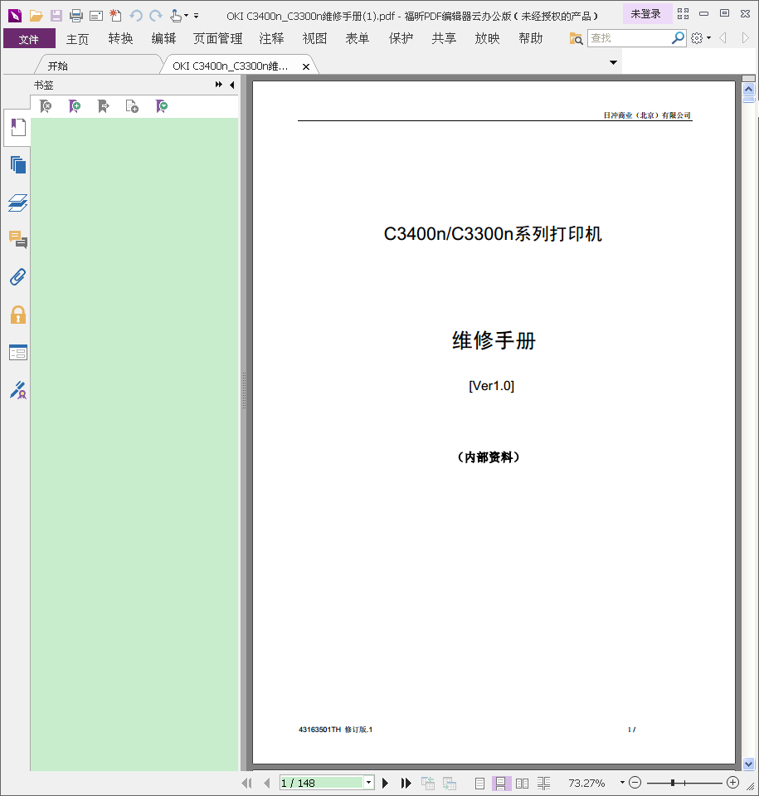Screen dimensions: 759x796
Task: Go to the next search result arrow
Action: (x=745, y=38)
